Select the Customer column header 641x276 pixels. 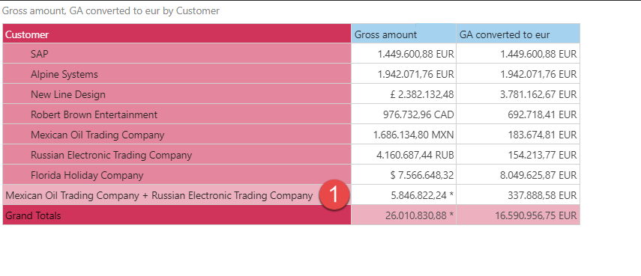click(177, 34)
